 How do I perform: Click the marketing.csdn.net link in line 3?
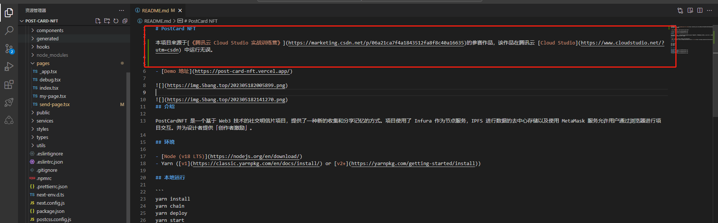pos(376,43)
